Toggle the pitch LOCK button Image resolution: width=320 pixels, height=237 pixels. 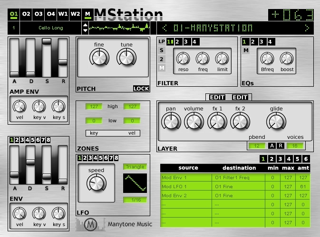pyautogui.click(x=141, y=89)
